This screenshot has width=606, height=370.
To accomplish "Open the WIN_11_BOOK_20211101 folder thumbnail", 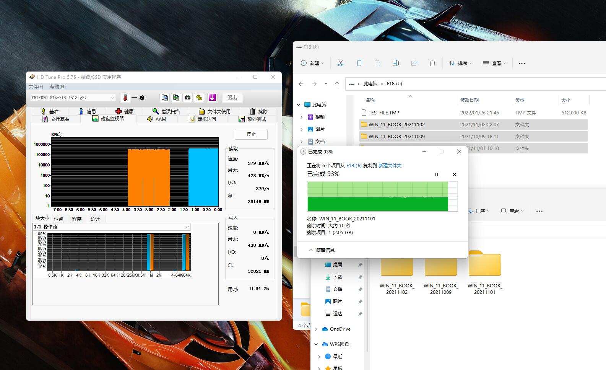I will pyautogui.click(x=485, y=272).
